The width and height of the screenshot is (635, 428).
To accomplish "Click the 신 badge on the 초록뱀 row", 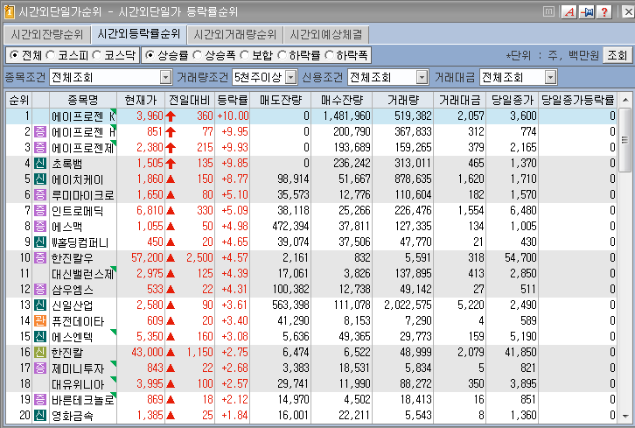I will coord(39,163).
